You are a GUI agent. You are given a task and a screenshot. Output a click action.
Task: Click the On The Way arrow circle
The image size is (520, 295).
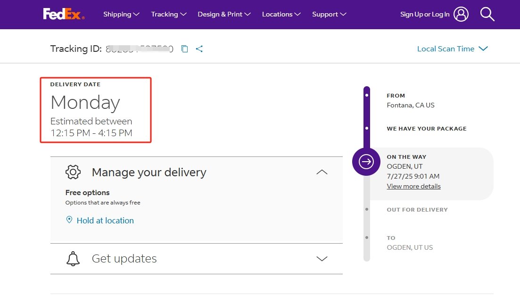click(x=366, y=162)
